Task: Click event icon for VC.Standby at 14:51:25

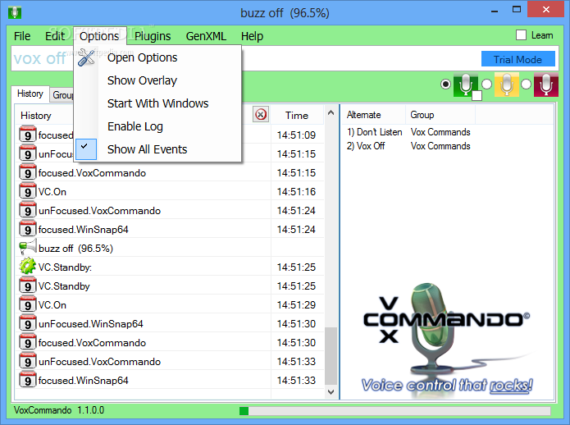Action: 28,286
